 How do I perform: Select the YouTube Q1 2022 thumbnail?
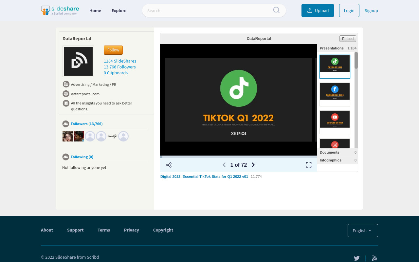point(335,122)
